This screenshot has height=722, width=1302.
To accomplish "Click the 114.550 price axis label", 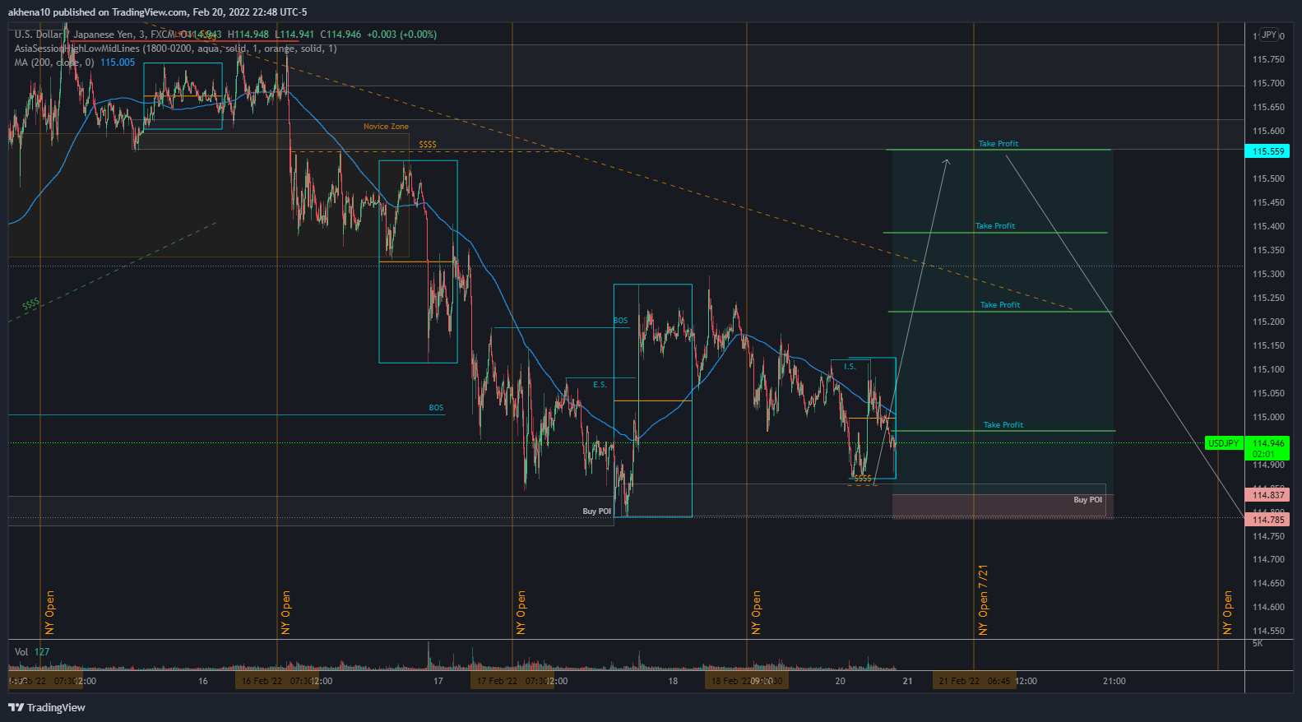I will (1267, 631).
